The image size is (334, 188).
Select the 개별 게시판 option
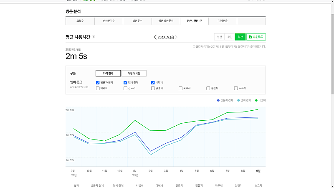(134, 74)
